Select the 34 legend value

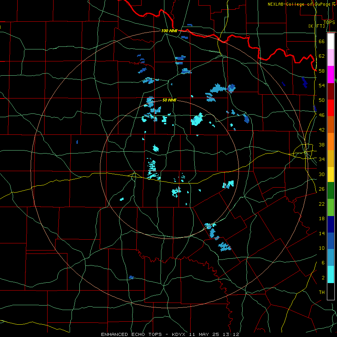coord(322,160)
